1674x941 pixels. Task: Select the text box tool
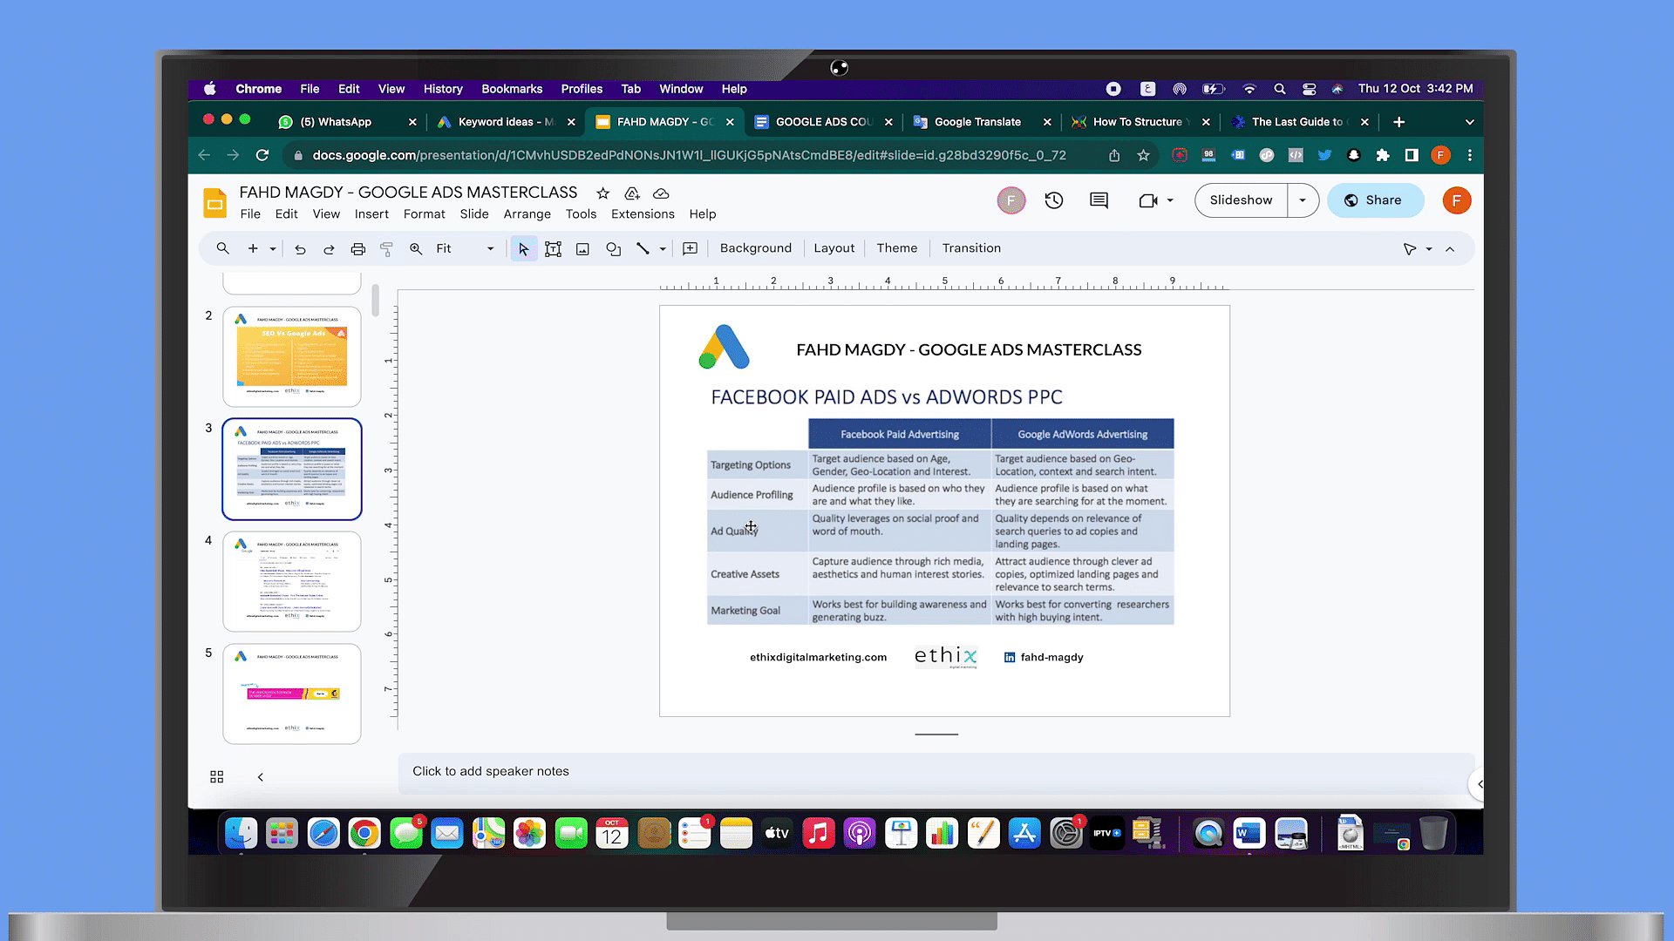[x=553, y=249]
